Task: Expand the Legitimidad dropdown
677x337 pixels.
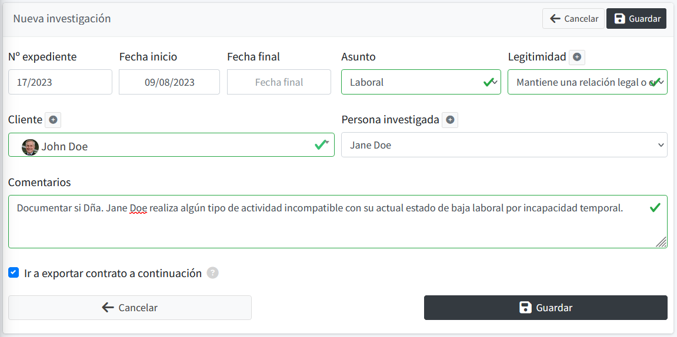Action: click(587, 82)
